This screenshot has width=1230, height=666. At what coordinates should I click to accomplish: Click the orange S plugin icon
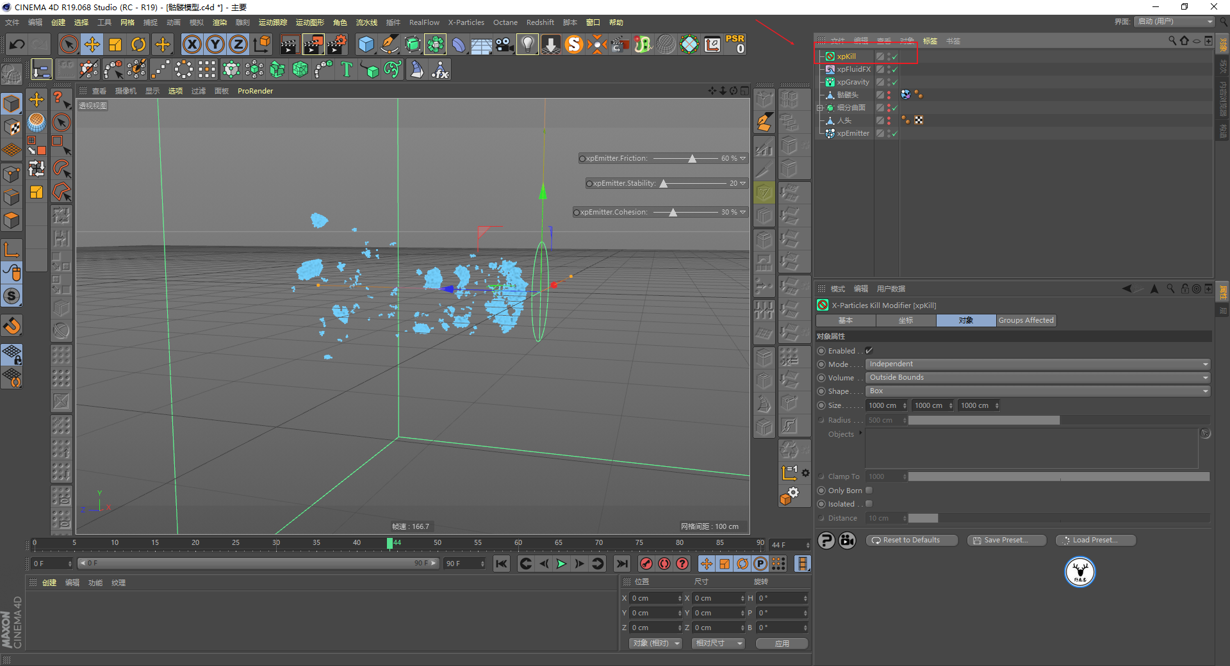tap(574, 44)
